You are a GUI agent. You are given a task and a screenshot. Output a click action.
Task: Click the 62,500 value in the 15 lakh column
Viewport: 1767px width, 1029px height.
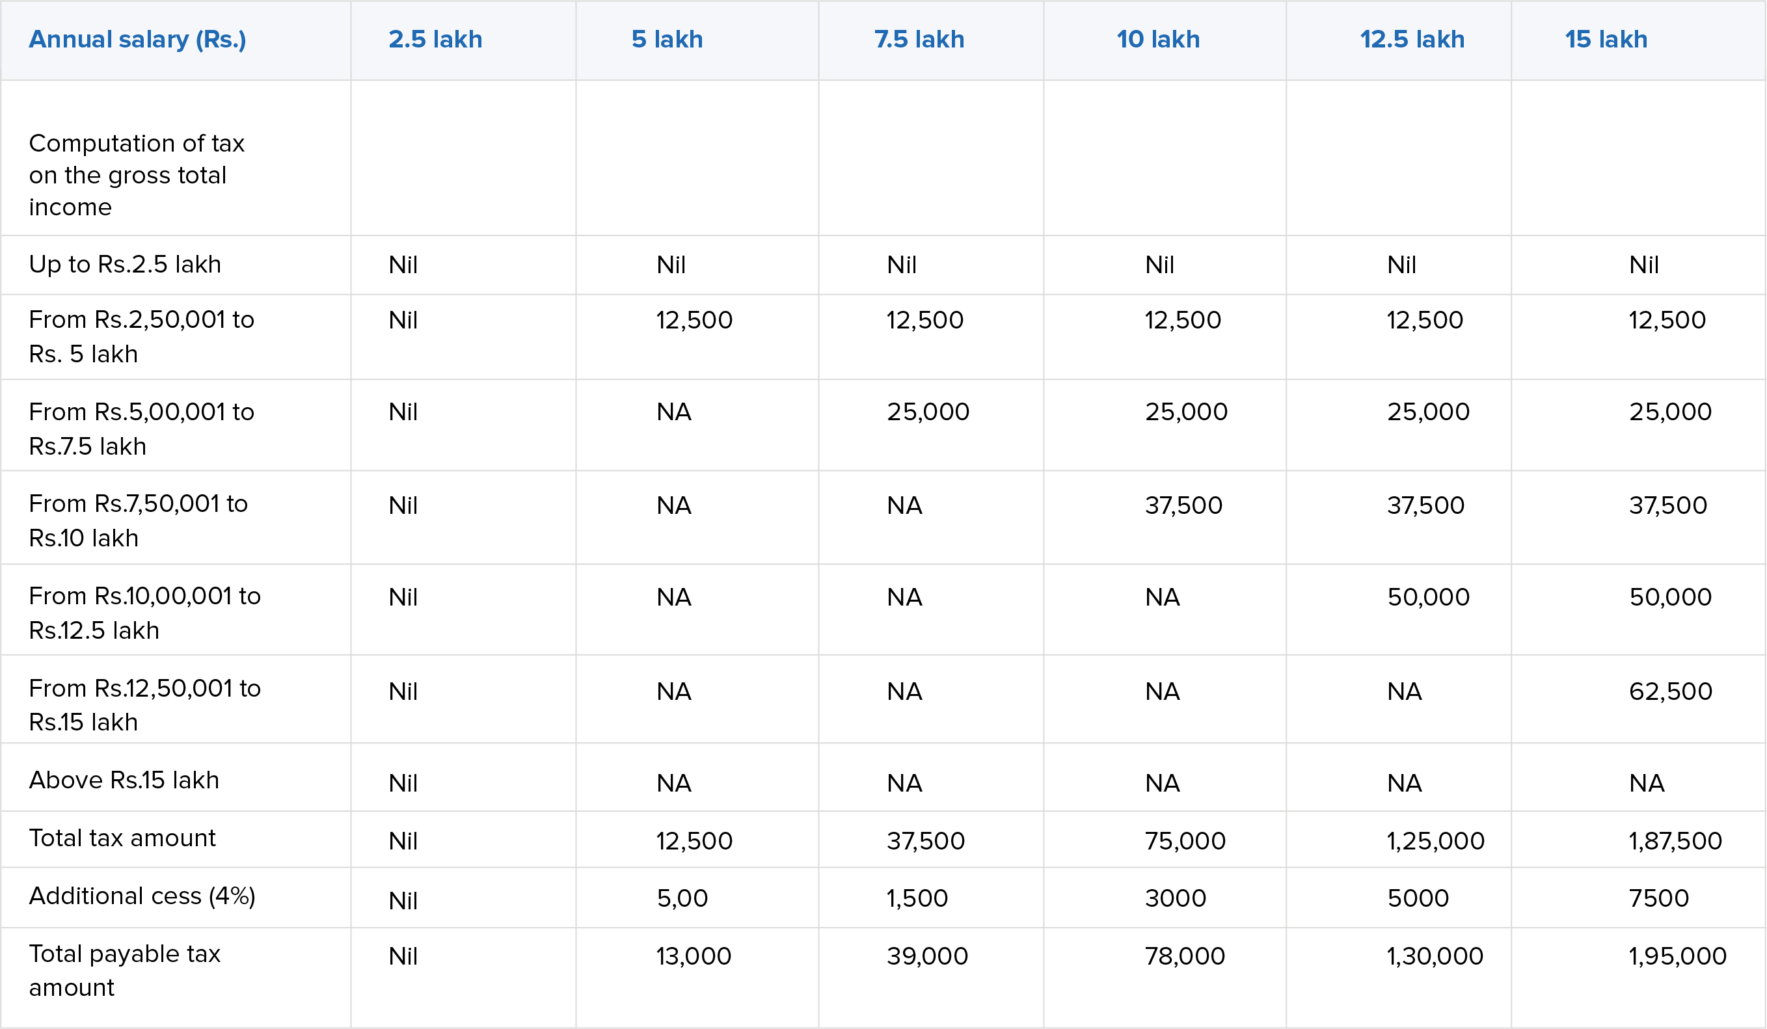[1670, 691]
